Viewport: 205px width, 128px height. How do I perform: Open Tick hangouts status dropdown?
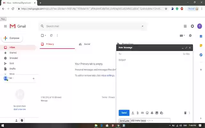(x=11, y=78)
